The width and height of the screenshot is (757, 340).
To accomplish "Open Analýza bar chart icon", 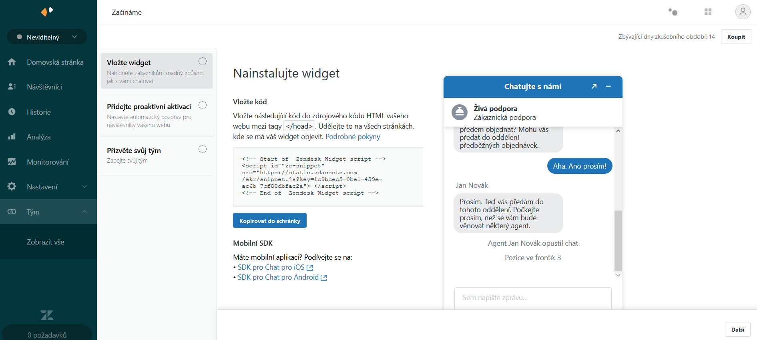I will tap(12, 137).
